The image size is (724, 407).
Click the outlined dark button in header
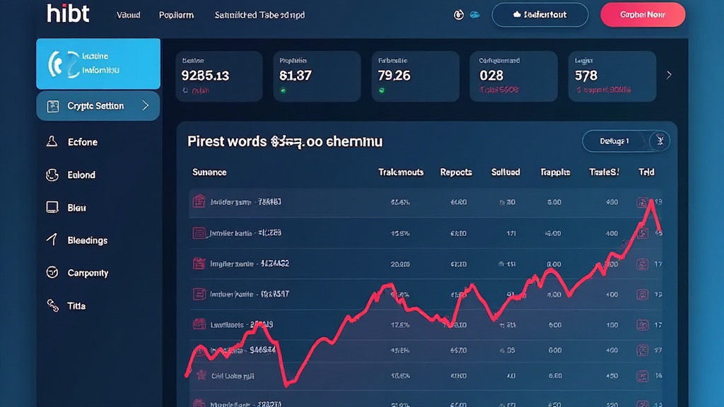click(x=539, y=15)
